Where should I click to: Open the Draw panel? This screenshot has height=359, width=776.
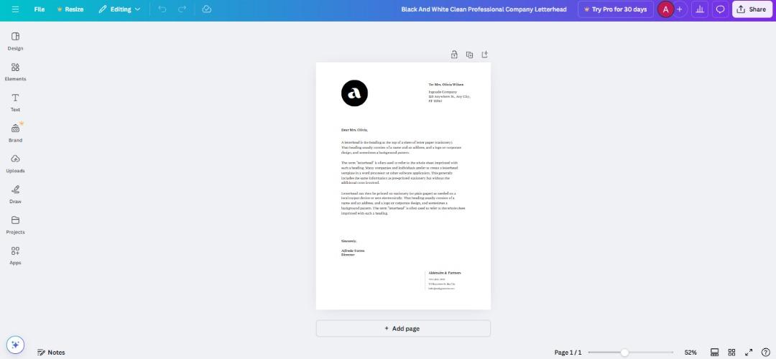coord(15,195)
